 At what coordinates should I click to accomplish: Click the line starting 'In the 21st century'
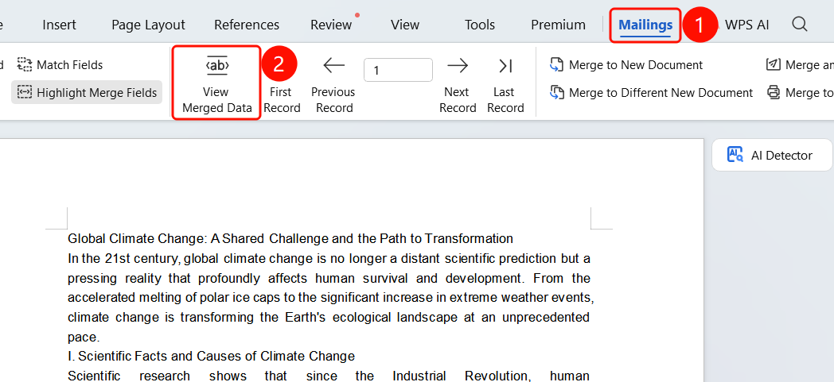tap(329, 258)
